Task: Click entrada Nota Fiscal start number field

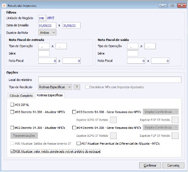Action: coord(47,61)
